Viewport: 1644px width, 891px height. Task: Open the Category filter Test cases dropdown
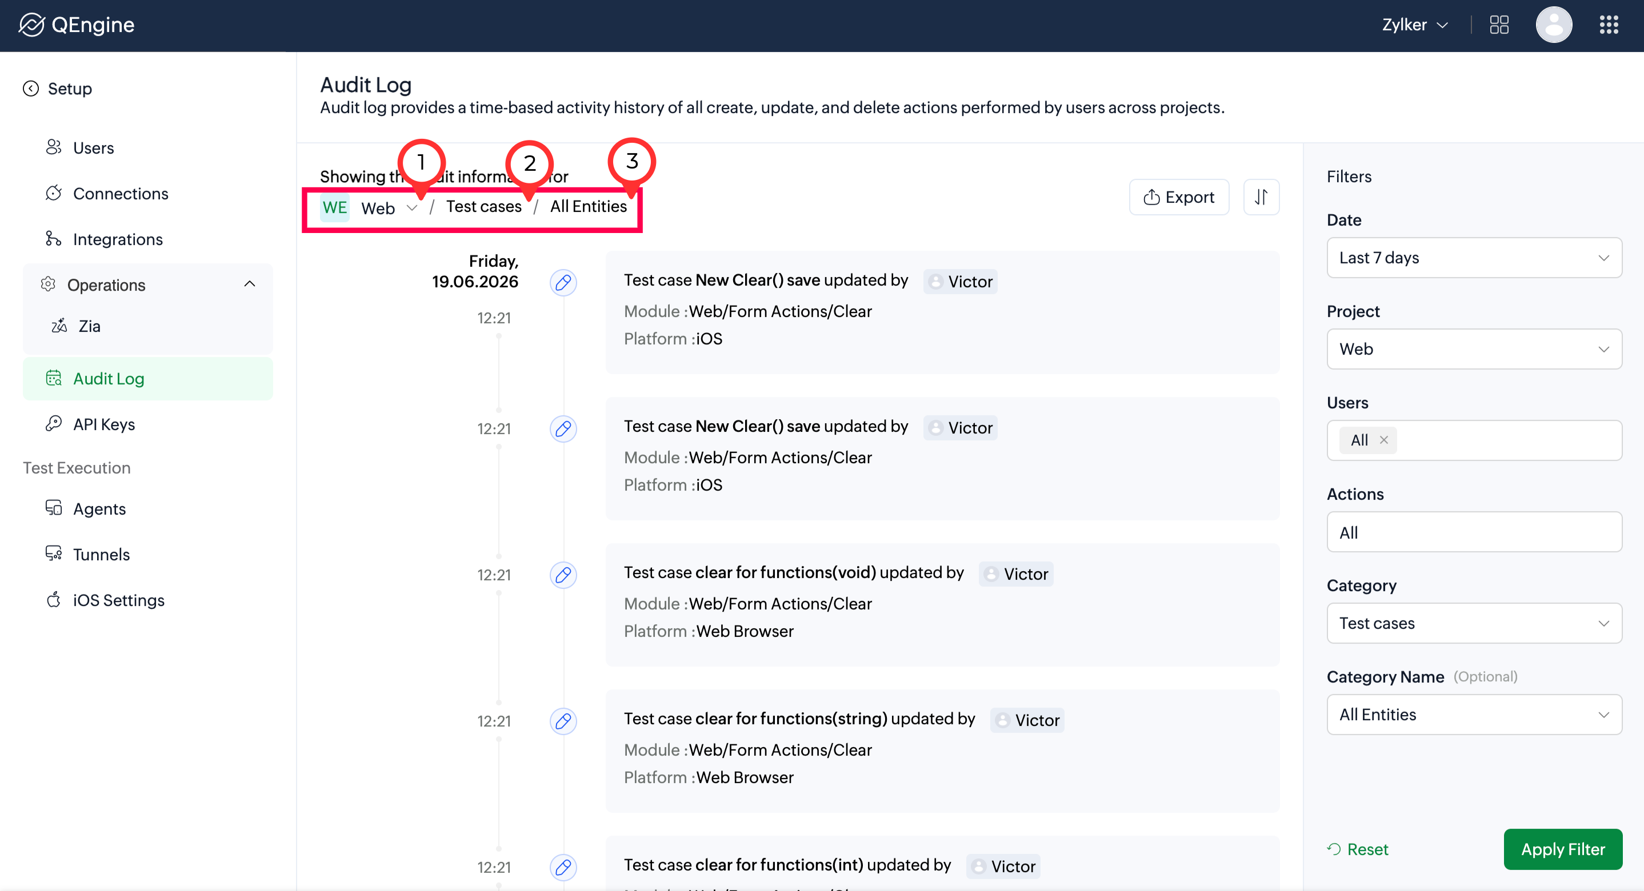click(1474, 623)
